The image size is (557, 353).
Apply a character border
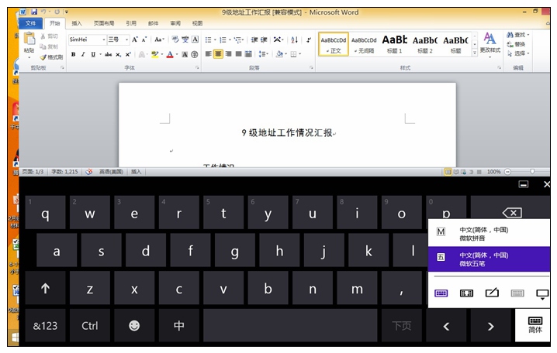[195, 39]
